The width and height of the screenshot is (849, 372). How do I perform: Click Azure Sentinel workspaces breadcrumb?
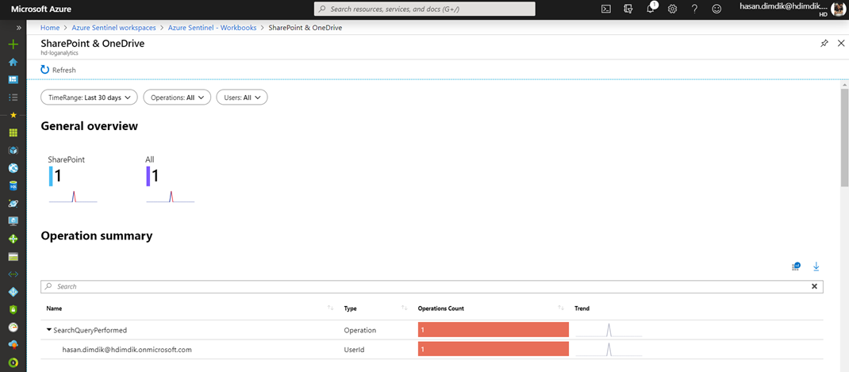[113, 28]
